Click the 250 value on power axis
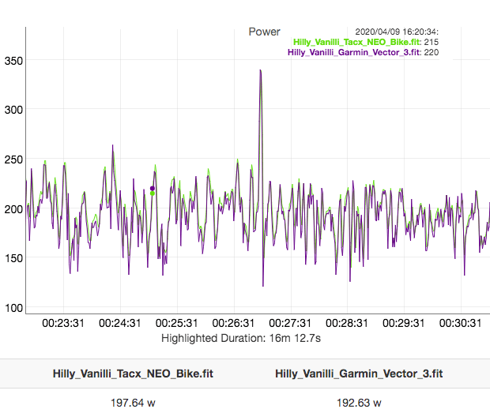The image size is (490, 413). click(x=14, y=160)
